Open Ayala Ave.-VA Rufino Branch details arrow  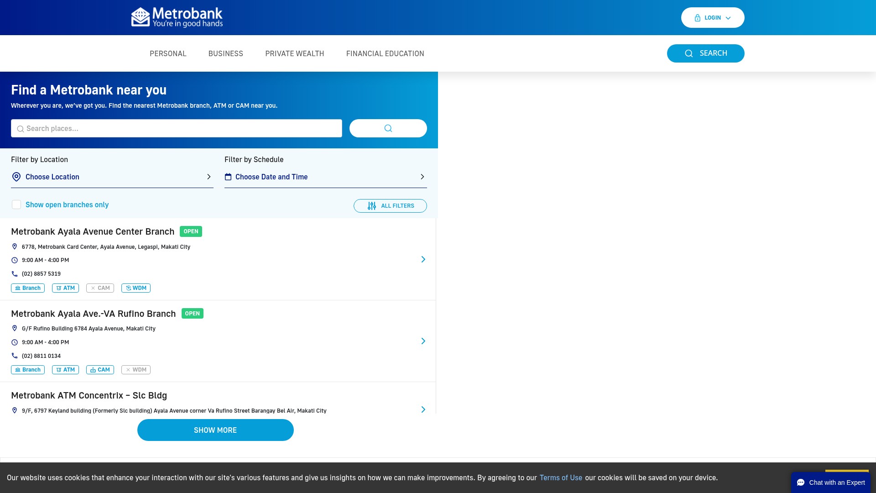(423, 341)
